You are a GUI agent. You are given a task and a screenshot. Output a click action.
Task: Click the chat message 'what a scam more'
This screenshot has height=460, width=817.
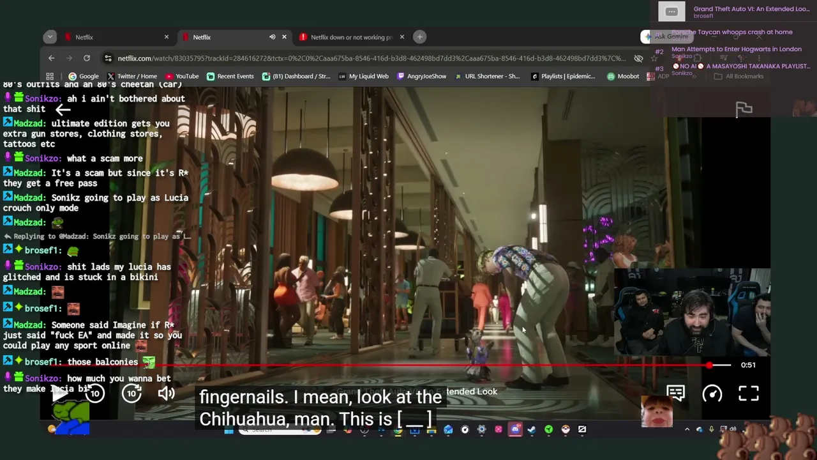point(104,158)
